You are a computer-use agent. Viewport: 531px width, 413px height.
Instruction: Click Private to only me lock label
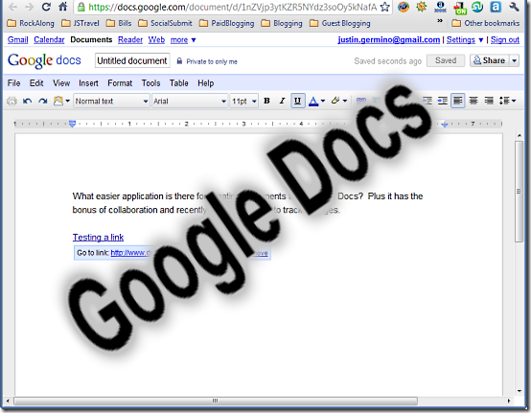207,61
